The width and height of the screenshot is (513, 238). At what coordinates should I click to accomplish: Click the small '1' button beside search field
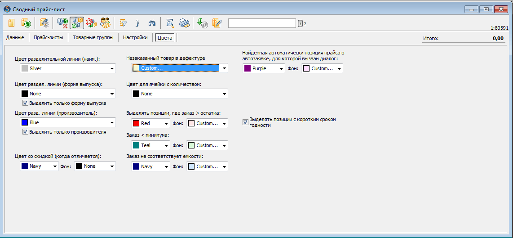301,23
